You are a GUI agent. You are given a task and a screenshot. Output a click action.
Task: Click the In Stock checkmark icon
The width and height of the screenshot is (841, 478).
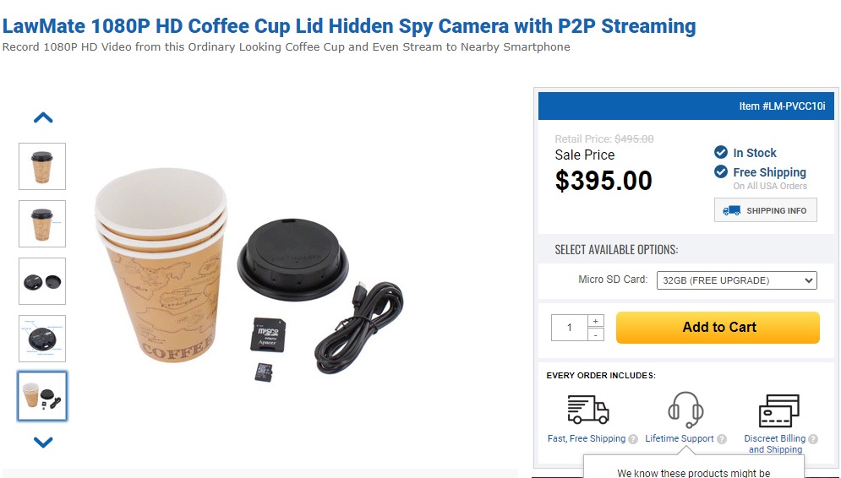tap(721, 152)
